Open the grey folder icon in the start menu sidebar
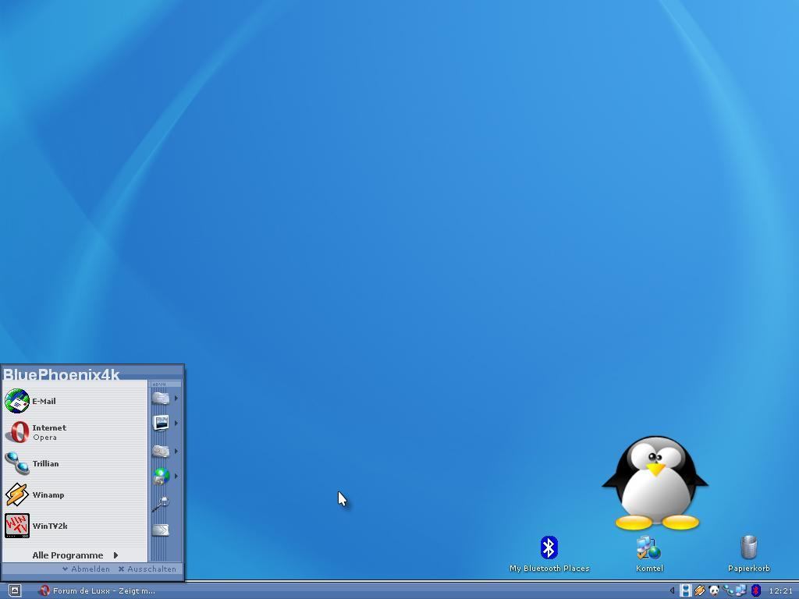The image size is (799, 599). (x=161, y=398)
